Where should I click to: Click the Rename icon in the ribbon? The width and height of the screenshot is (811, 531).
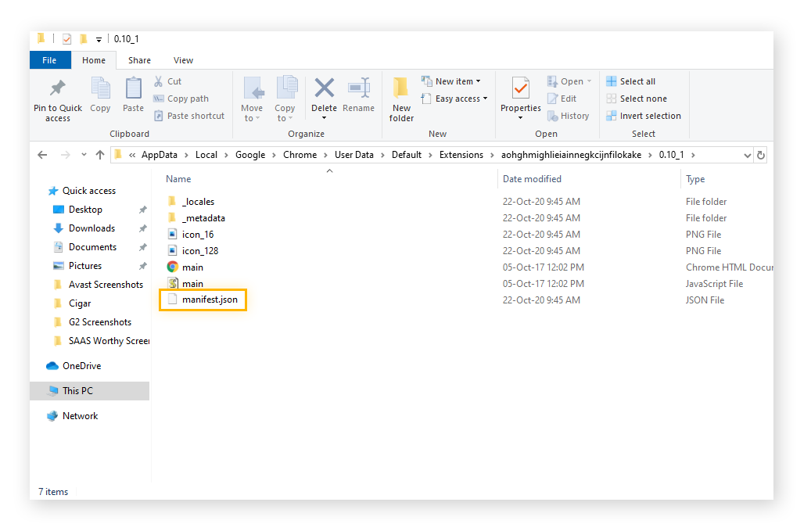[x=359, y=95]
